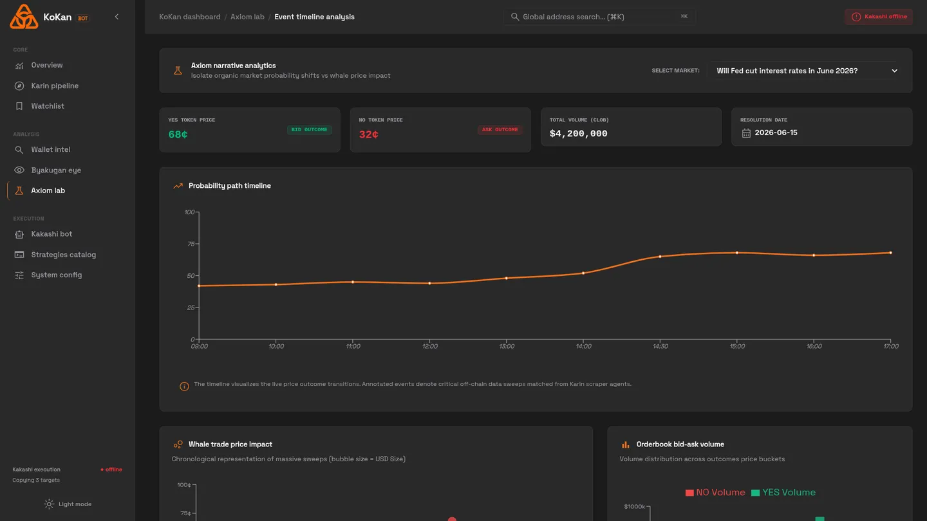Click the resolution date 2026-06-15

point(776,133)
